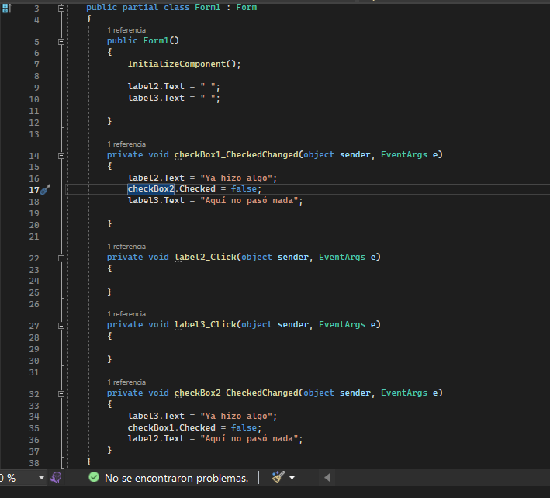The width and height of the screenshot is (550, 498).
Task: Open the screwdriver quick actions on line 17
Action: pyautogui.click(x=45, y=189)
